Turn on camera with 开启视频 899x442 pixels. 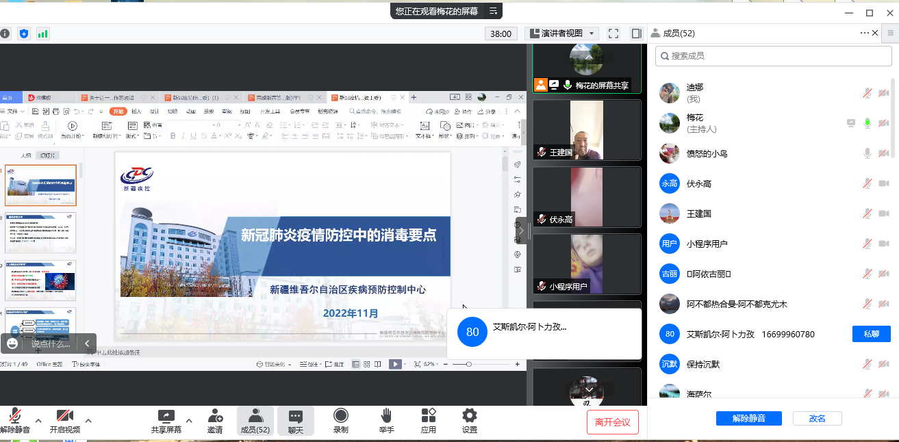pyautogui.click(x=65, y=421)
